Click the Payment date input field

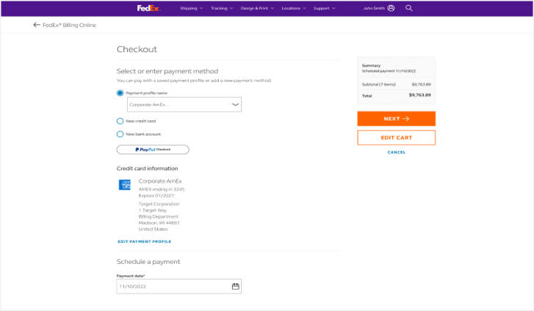(x=173, y=286)
